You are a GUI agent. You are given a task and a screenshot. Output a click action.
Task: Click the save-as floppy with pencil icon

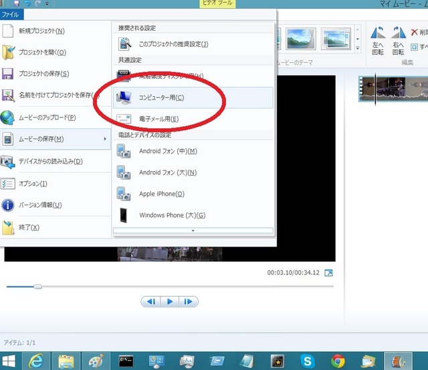[x=8, y=96]
